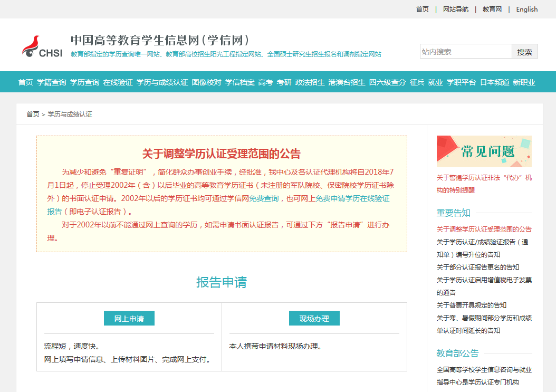Go to 征兵 section
The image size is (556, 392).
[x=417, y=82]
